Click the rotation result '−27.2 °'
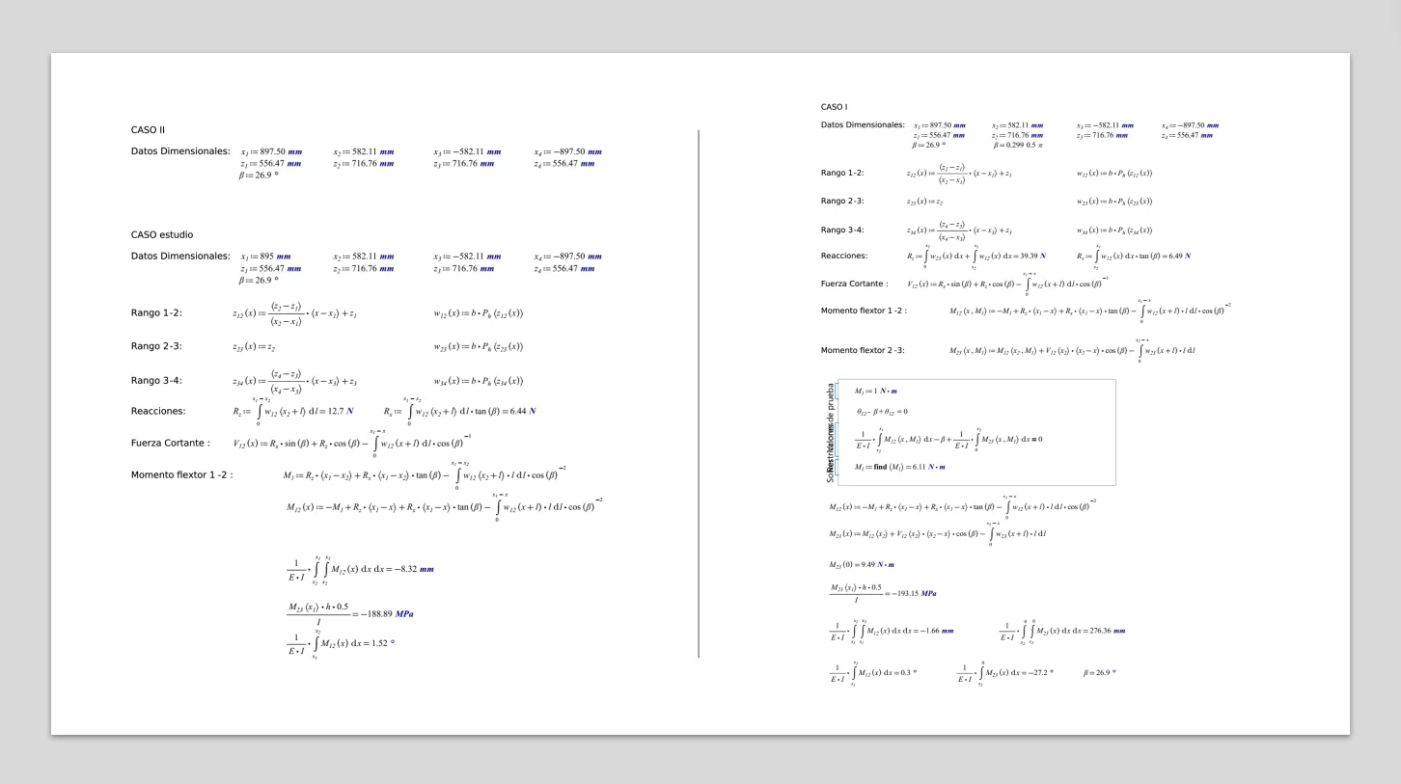 coord(1040,672)
